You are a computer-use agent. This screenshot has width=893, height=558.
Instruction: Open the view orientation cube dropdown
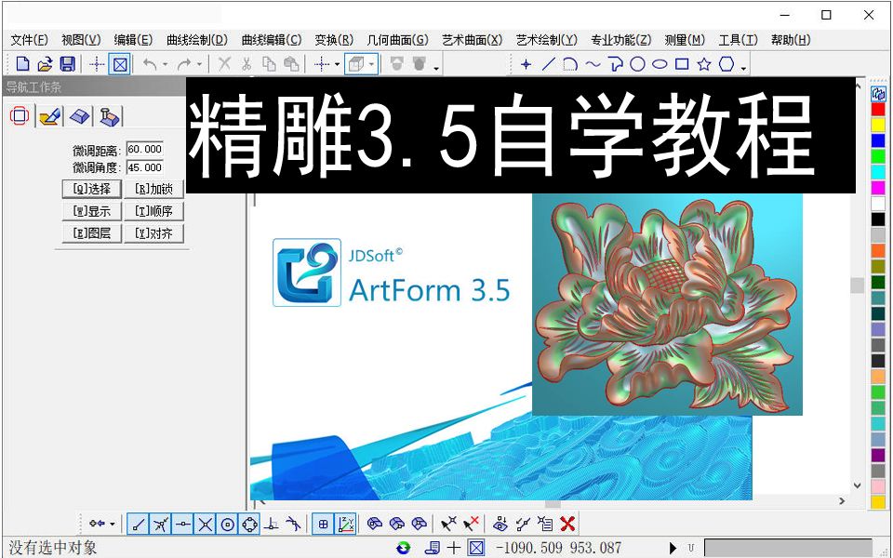pos(369,63)
